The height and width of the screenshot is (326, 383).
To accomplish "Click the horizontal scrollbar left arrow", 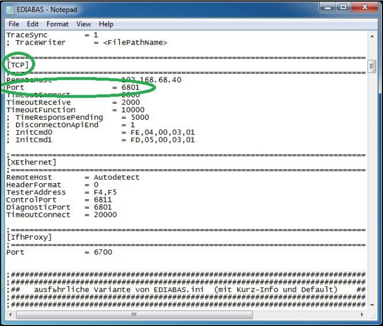I will [x=10, y=315].
